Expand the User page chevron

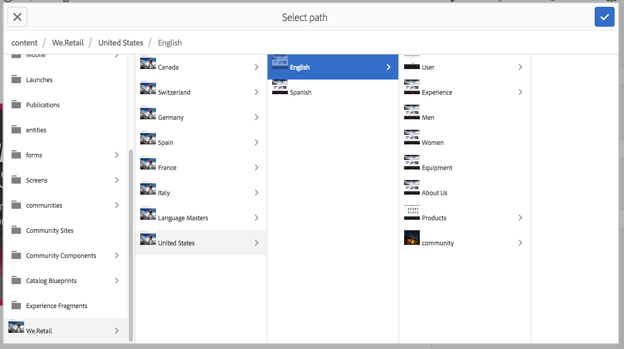(520, 67)
